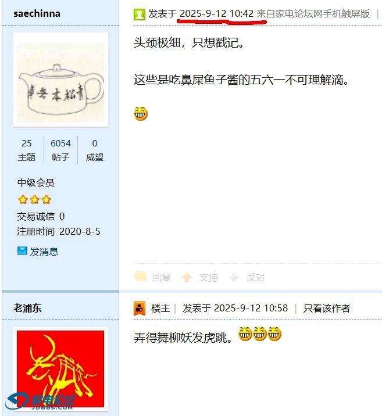
Task: View saechinna's 6054 帖子 posts
Action: tap(60, 150)
